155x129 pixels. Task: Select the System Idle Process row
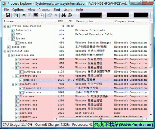pyautogui.click(x=75, y=26)
